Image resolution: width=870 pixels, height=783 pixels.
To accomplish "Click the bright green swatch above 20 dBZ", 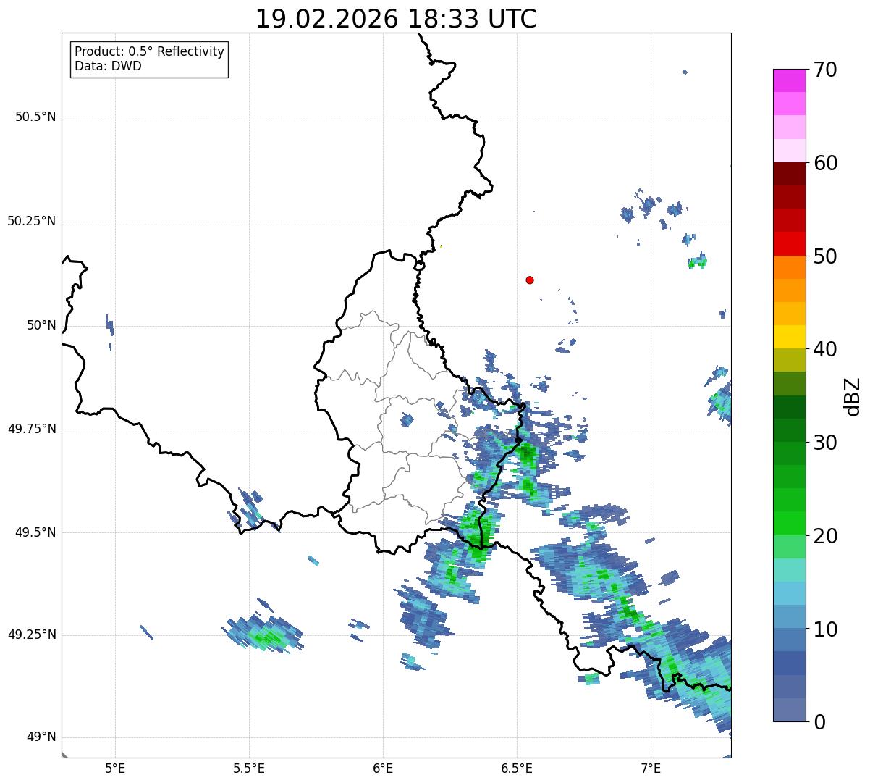I will (x=789, y=524).
